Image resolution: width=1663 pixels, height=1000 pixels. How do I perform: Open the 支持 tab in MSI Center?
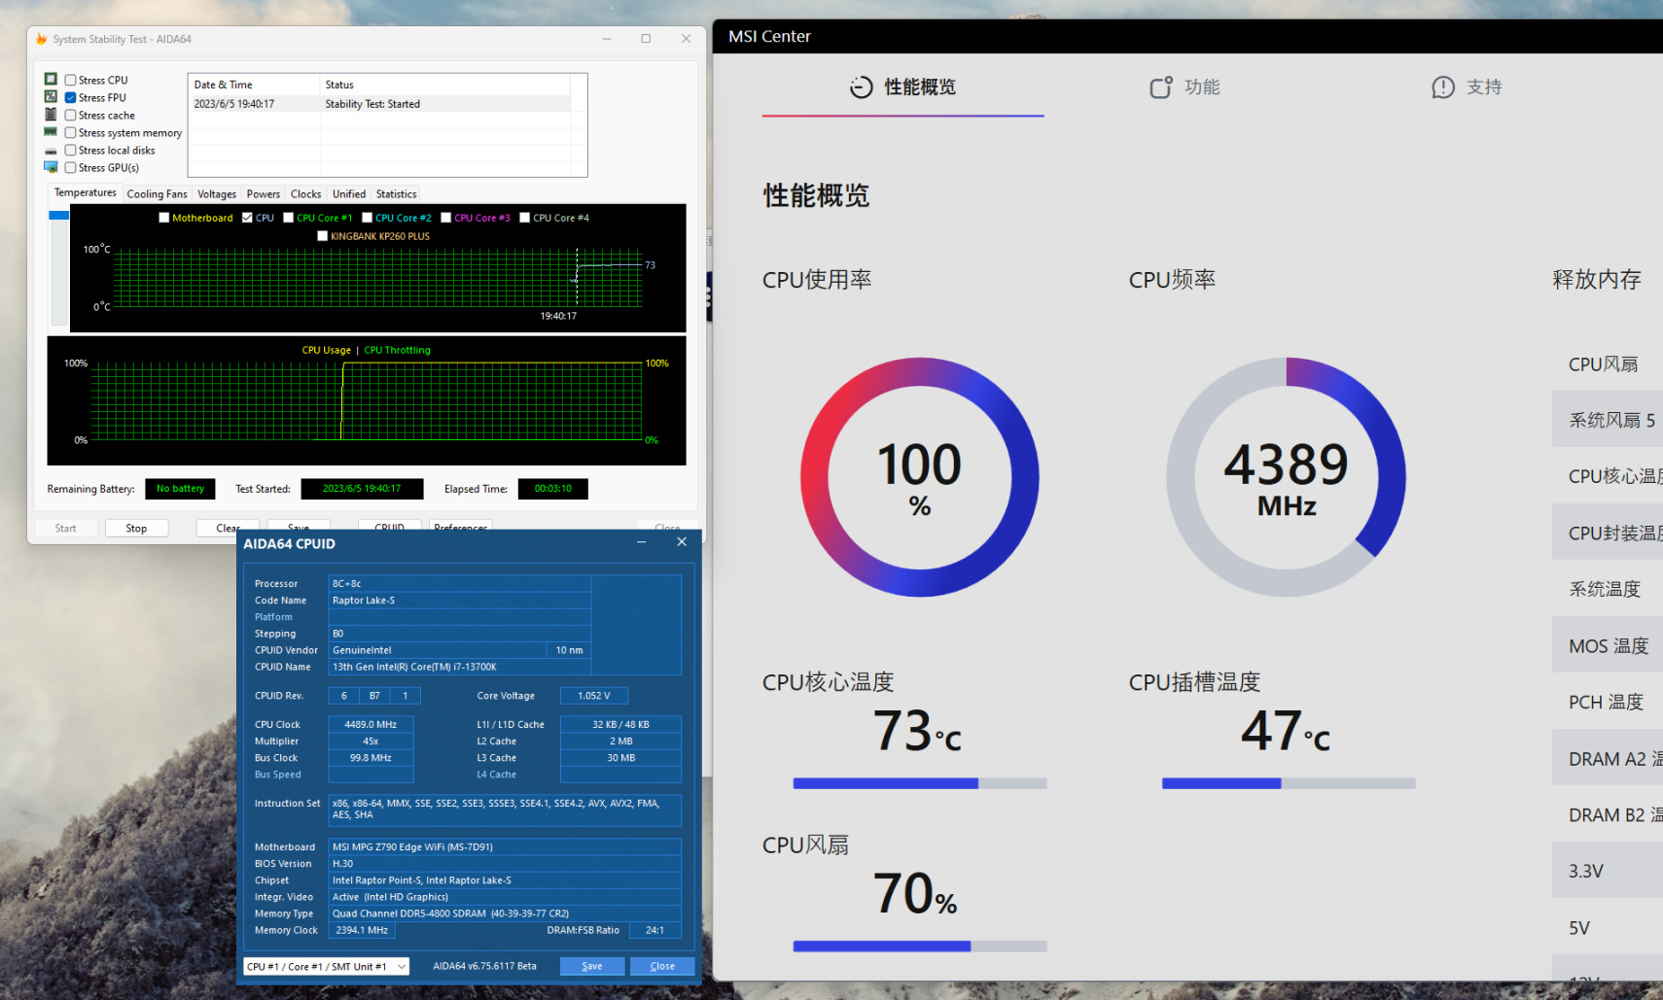(x=1467, y=87)
